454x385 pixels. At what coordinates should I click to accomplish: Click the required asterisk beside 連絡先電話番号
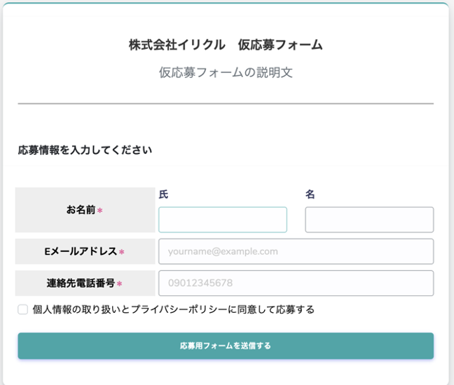coord(119,283)
